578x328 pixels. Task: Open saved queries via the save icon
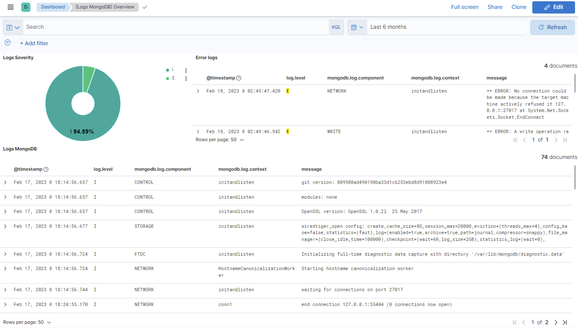coord(8,27)
